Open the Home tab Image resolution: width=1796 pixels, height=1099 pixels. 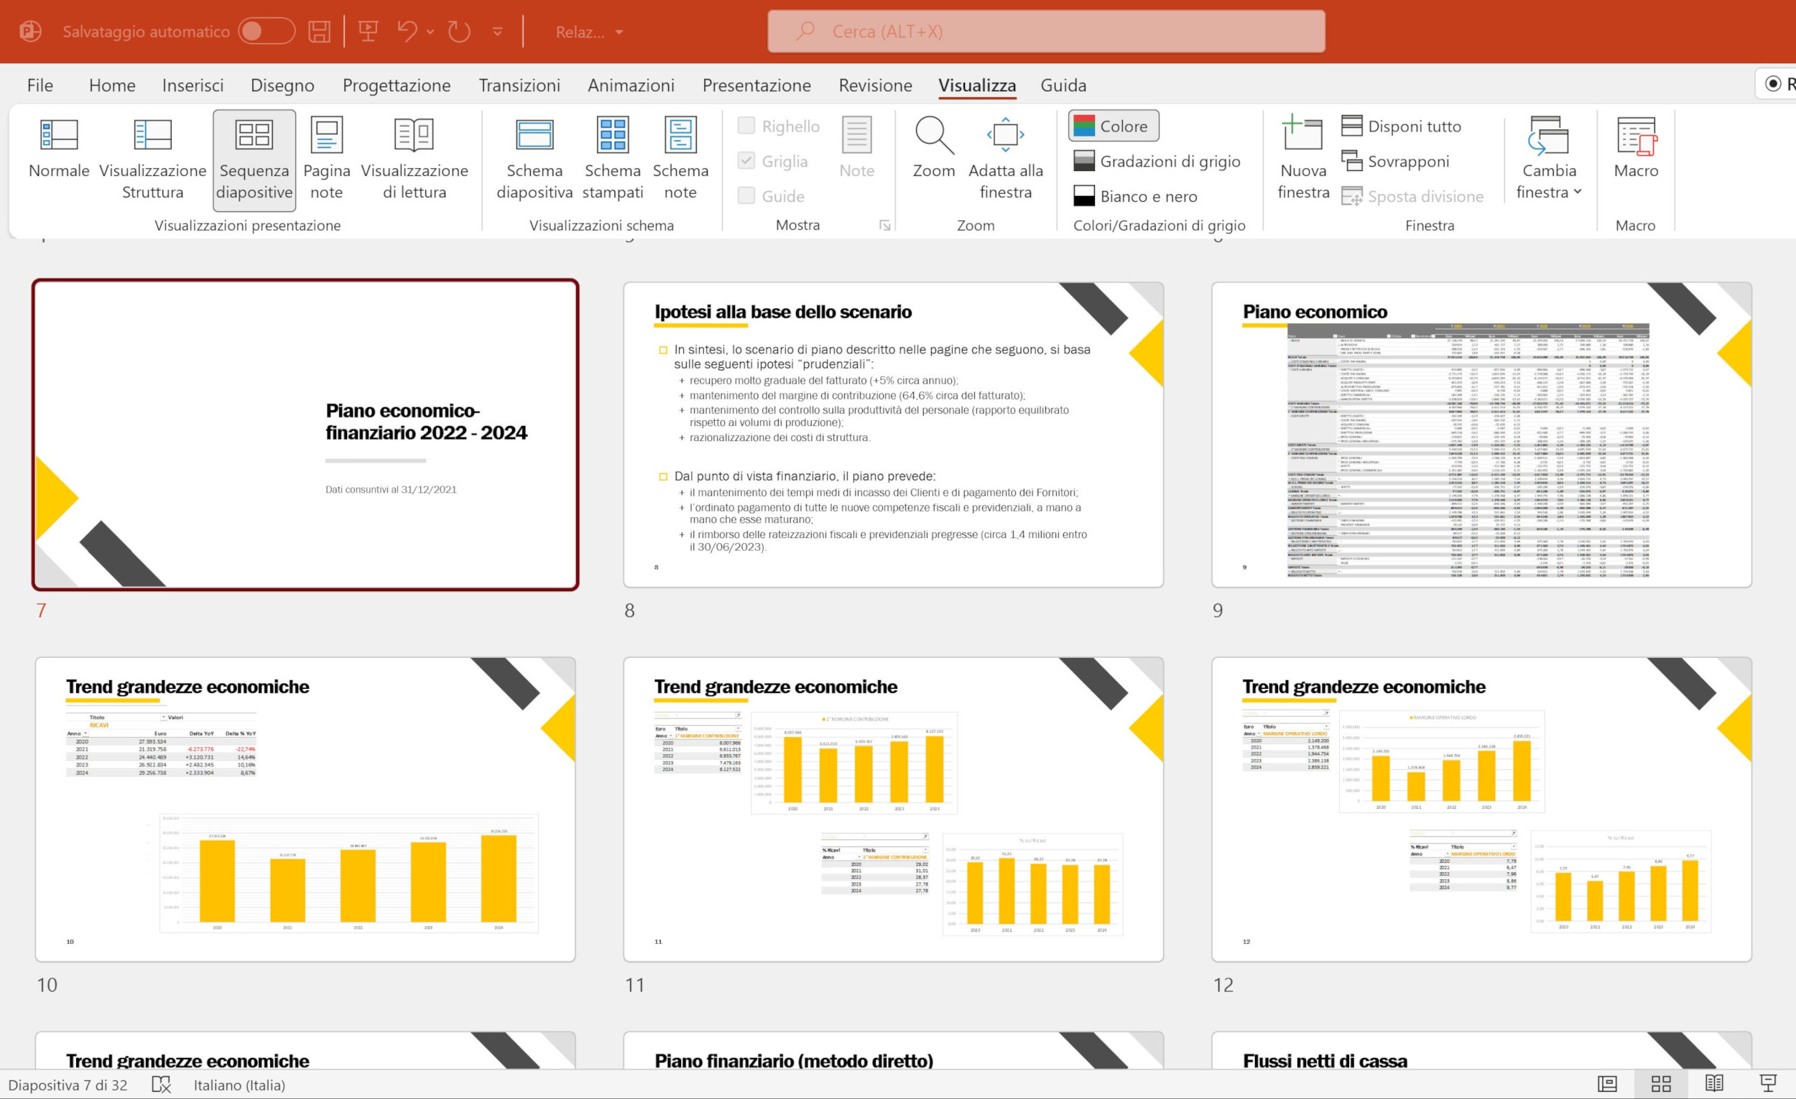pyautogui.click(x=112, y=85)
